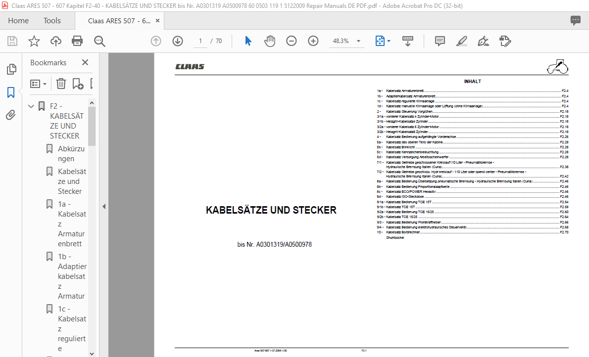Switch to the Home tab
The image size is (589, 357).
pyautogui.click(x=18, y=21)
